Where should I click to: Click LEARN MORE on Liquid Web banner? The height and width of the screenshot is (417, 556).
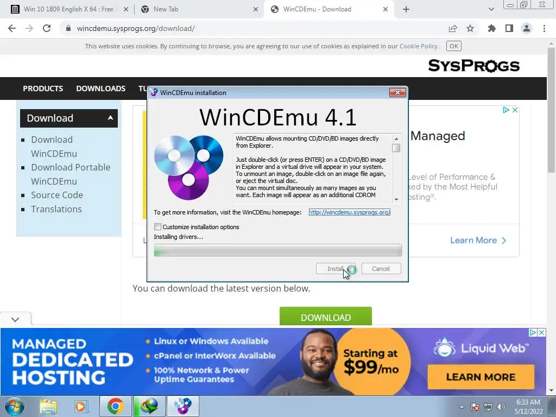(x=481, y=377)
